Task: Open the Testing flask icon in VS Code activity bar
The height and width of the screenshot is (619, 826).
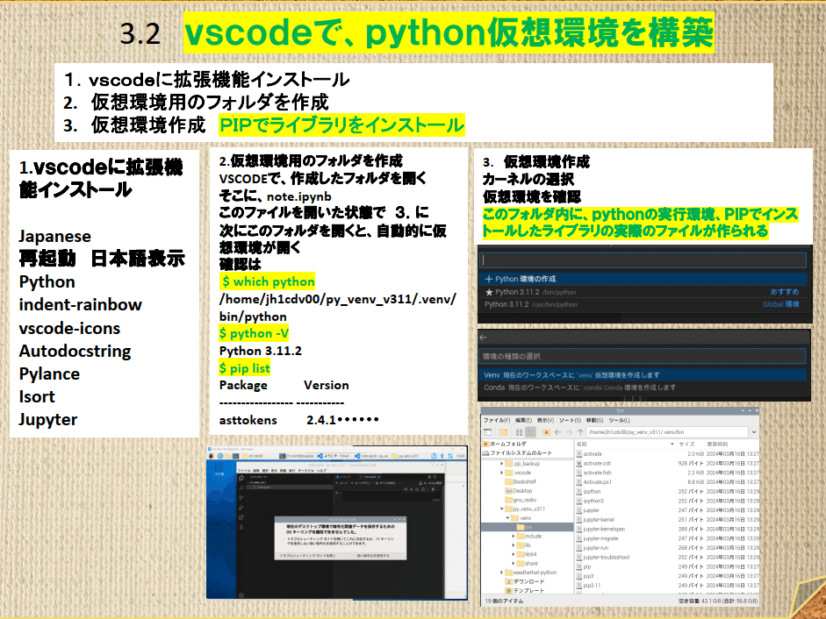Action: click(x=241, y=527)
